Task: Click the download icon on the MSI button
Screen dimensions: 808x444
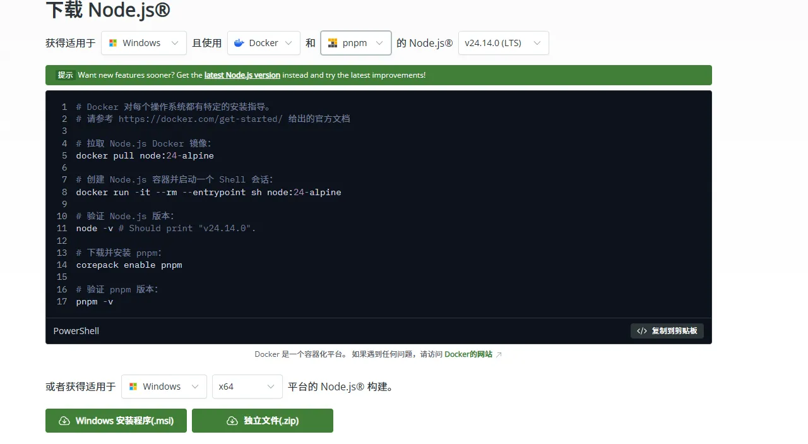Action: [64, 421]
